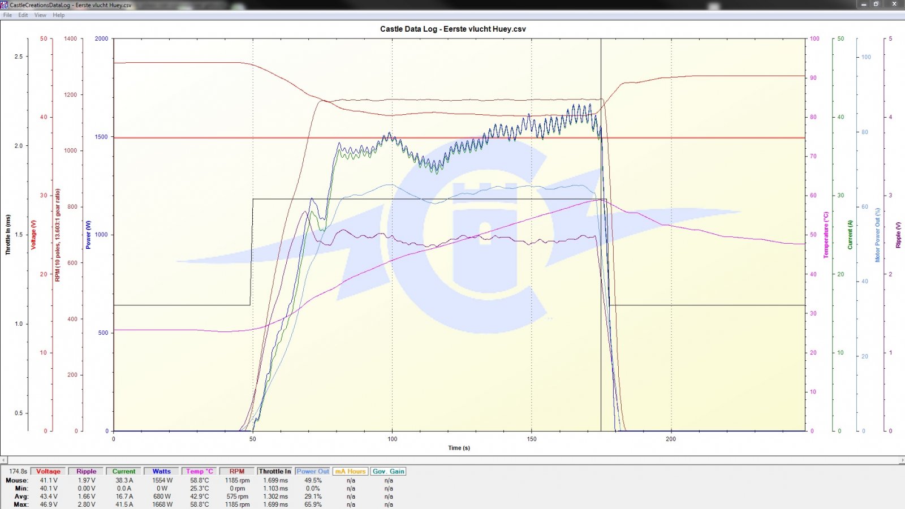Toggle the Ripple data series

click(86, 471)
